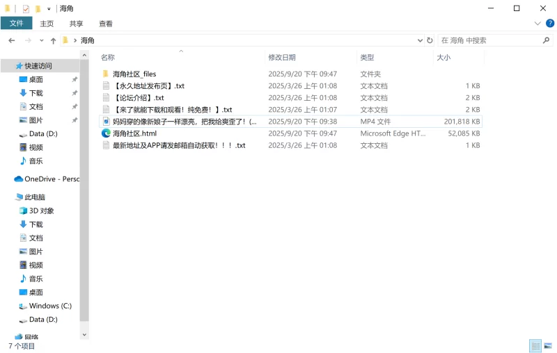Sort by the 名称 column header
Screen dimensions: 557x353
coord(108,58)
